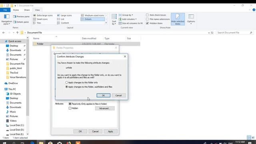Close the Confirm Attribute Changes dialog
This screenshot has width=256, height=144.
click(x=125, y=56)
